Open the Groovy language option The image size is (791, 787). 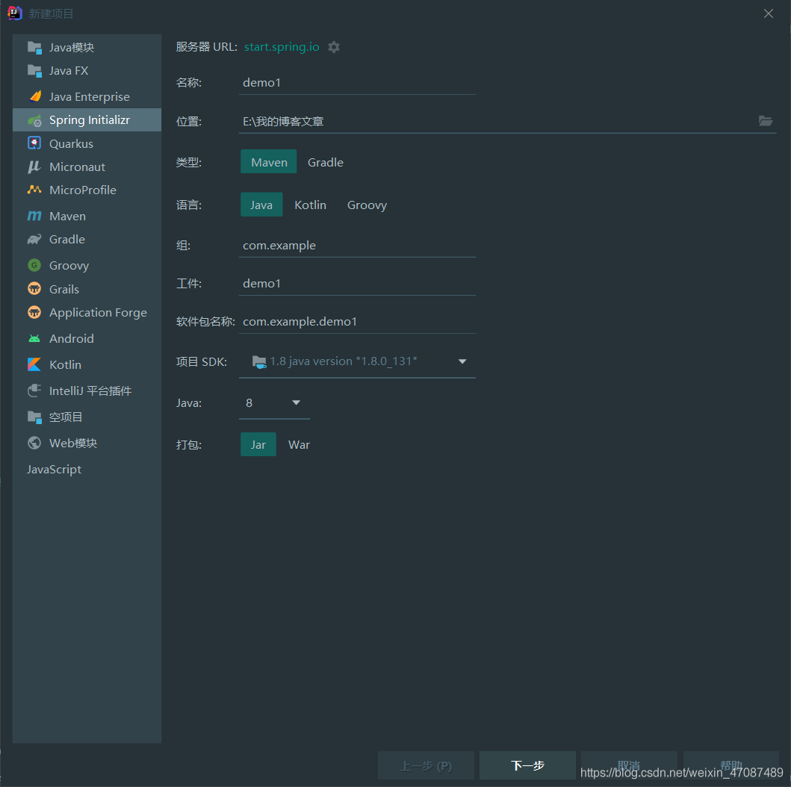pos(367,204)
